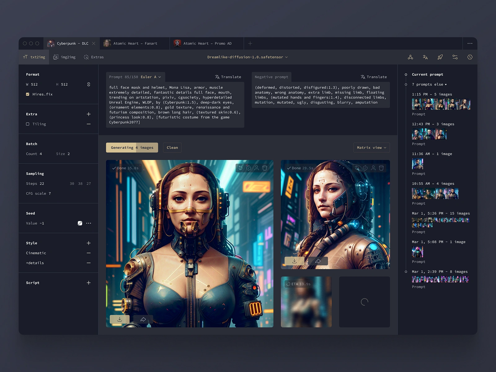This screenshot has width=496, height=372.
Task: Select the 11:36 AM history thumbnail
Action: click(418, 164)
